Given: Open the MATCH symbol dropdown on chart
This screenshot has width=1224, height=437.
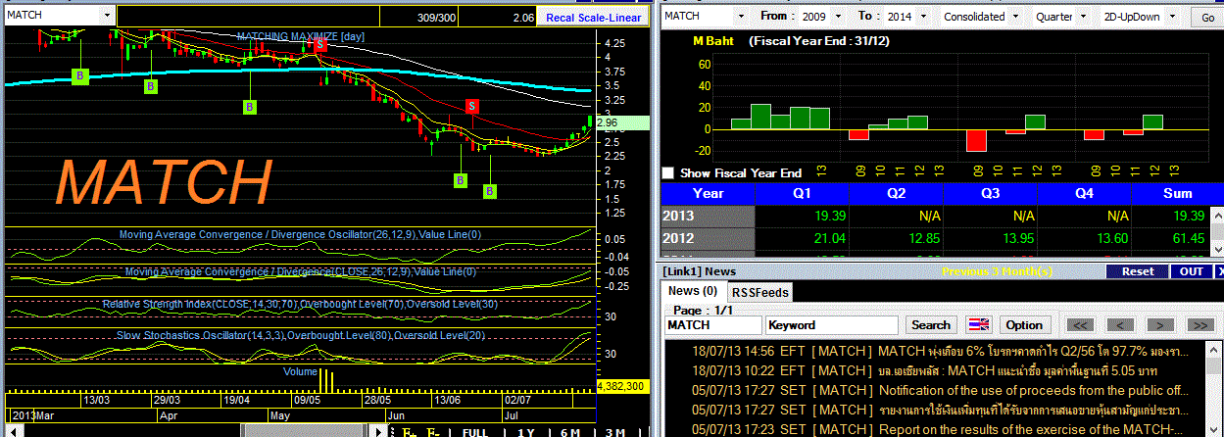Looking at the screenshot, I should [x=108, y=16].
